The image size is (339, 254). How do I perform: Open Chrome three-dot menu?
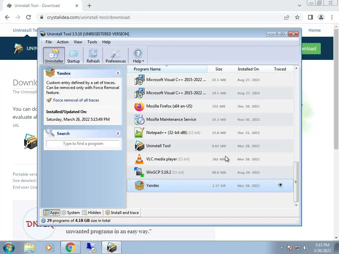click(x=332, y=17)
